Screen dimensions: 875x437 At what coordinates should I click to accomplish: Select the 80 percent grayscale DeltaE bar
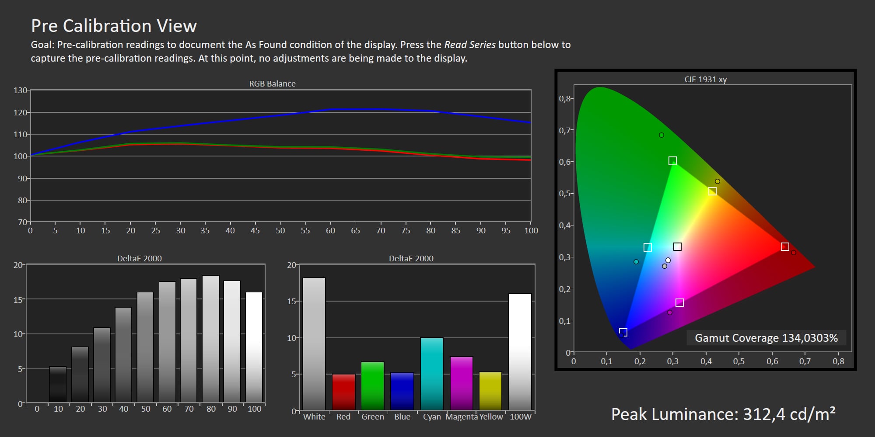coord(211,339)
